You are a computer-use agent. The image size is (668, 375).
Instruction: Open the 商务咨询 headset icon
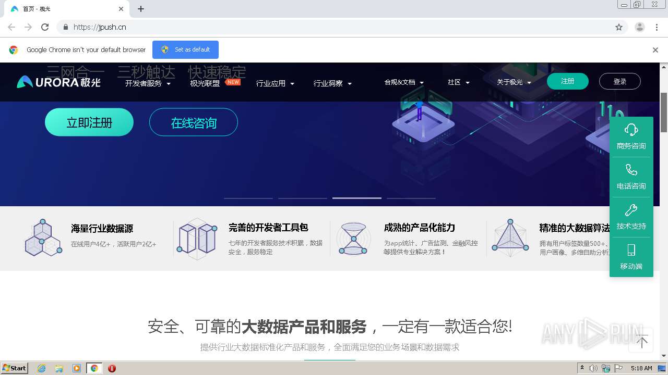pos(631,130)
